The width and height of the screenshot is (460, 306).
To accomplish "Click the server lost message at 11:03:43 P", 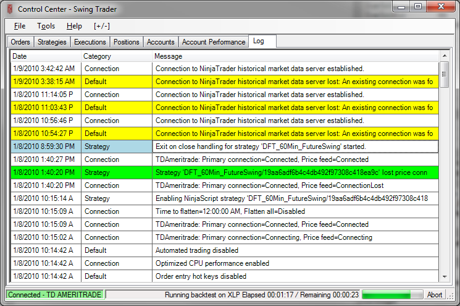I will coord(295,108).
